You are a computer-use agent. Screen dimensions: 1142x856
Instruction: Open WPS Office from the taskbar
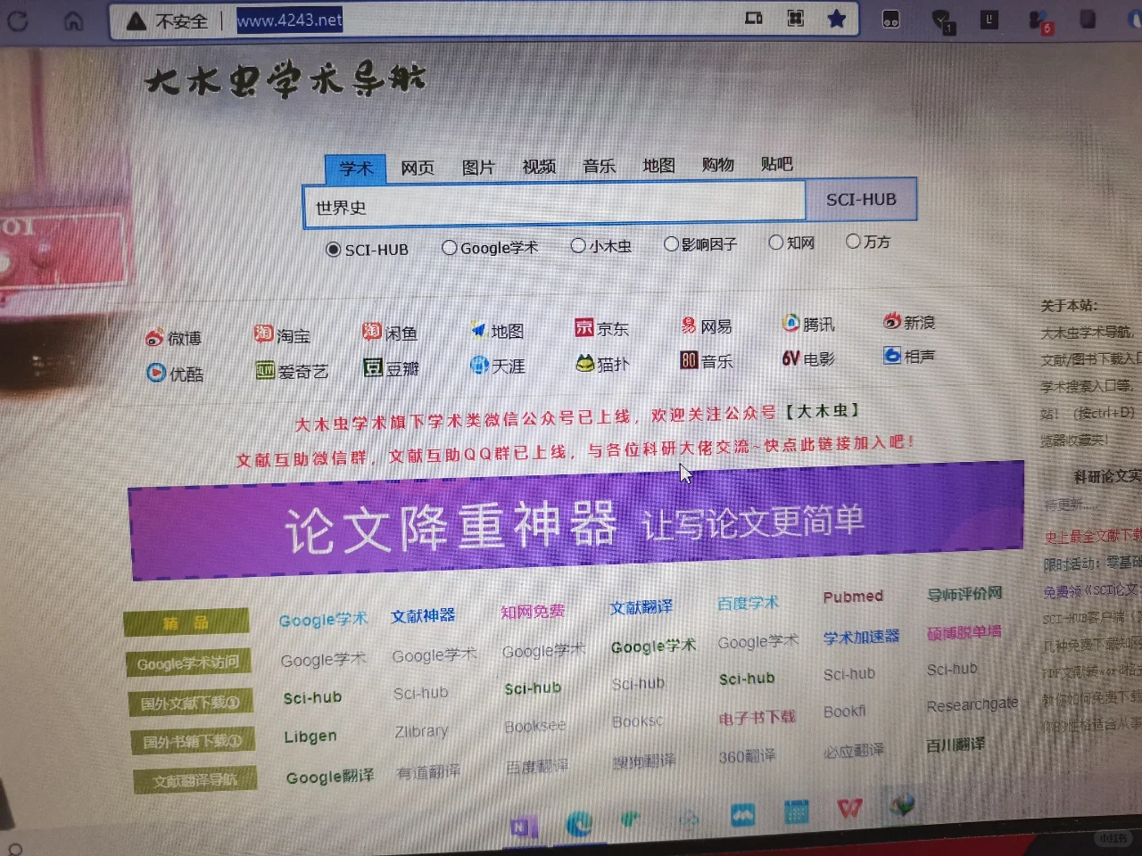coord(849,808)
